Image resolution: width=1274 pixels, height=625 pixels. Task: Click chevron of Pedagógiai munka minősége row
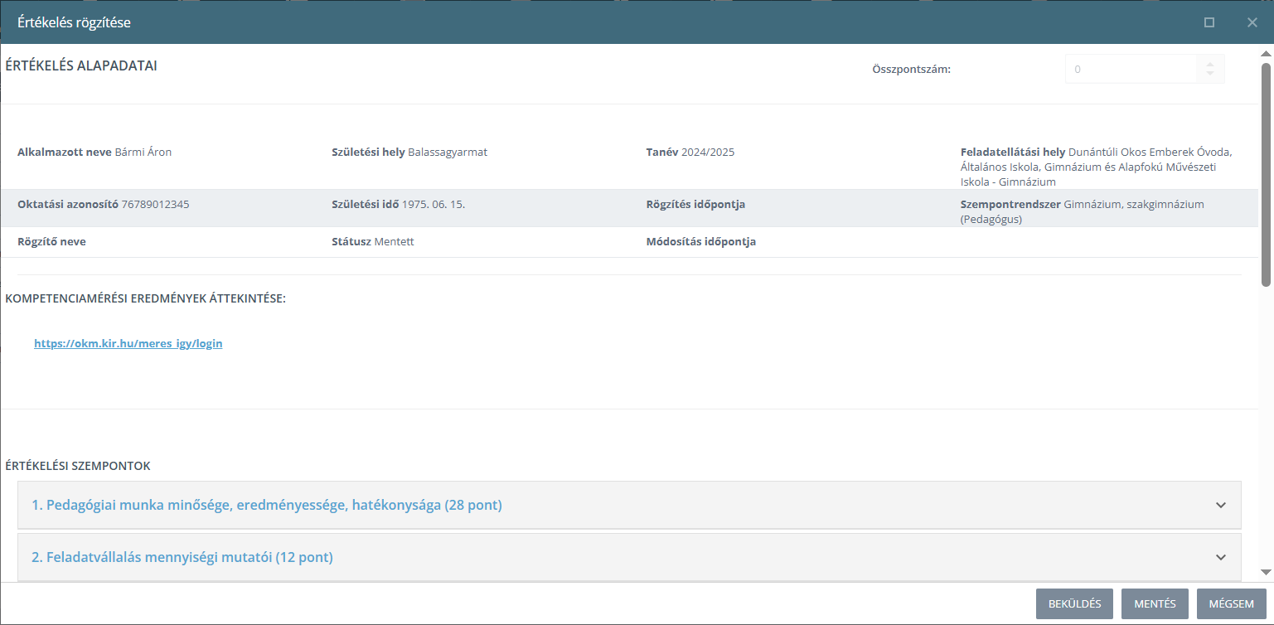point(1220,505)
